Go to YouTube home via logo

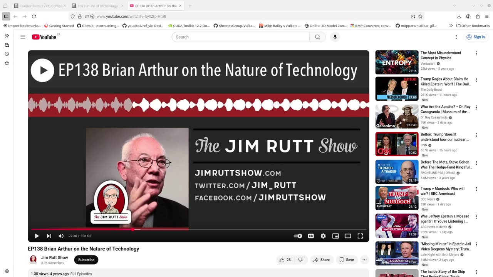pos(44,37)
